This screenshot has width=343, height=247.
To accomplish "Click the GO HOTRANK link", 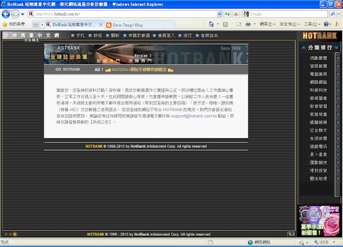I will tap(68, 70).
